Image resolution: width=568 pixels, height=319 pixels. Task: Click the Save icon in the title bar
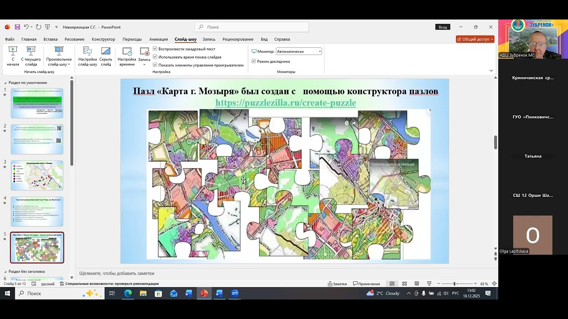pyautogui.click(x=17, y=27)
